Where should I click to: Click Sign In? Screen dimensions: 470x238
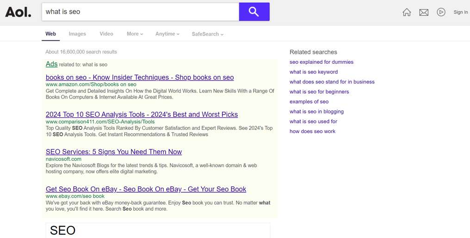(x=460, y=12)
